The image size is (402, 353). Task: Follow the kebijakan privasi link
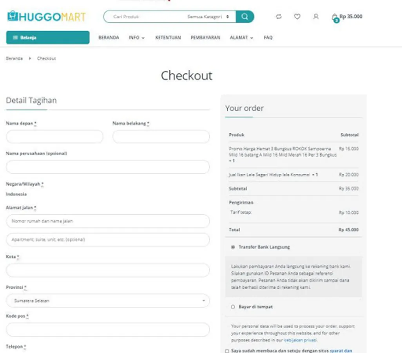click(300, 340)
